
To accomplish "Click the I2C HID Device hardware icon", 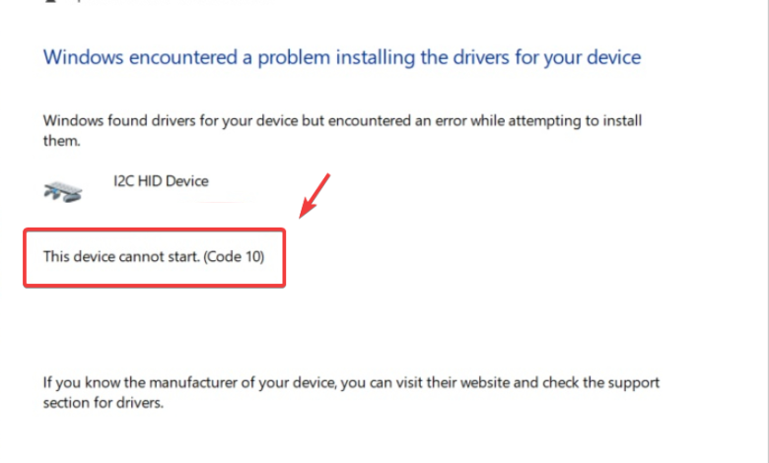I will coord(63,190).
